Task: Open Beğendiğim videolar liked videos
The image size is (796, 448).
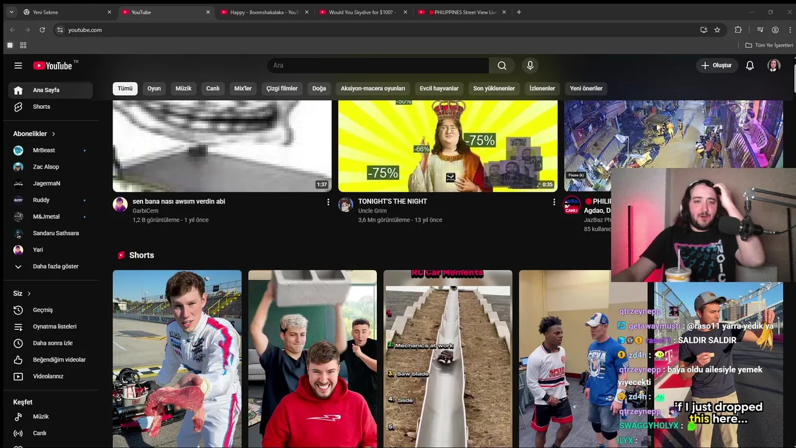Action: pos(51,360)
